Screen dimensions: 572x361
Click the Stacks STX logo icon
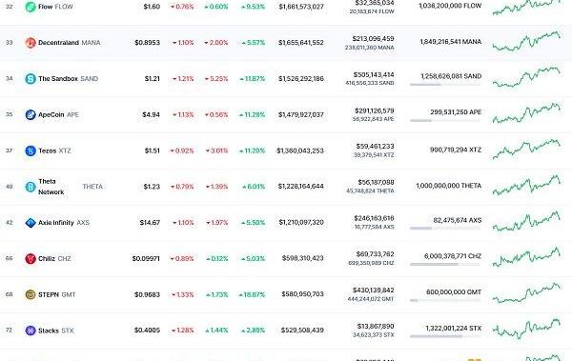(x=31, y=331)
